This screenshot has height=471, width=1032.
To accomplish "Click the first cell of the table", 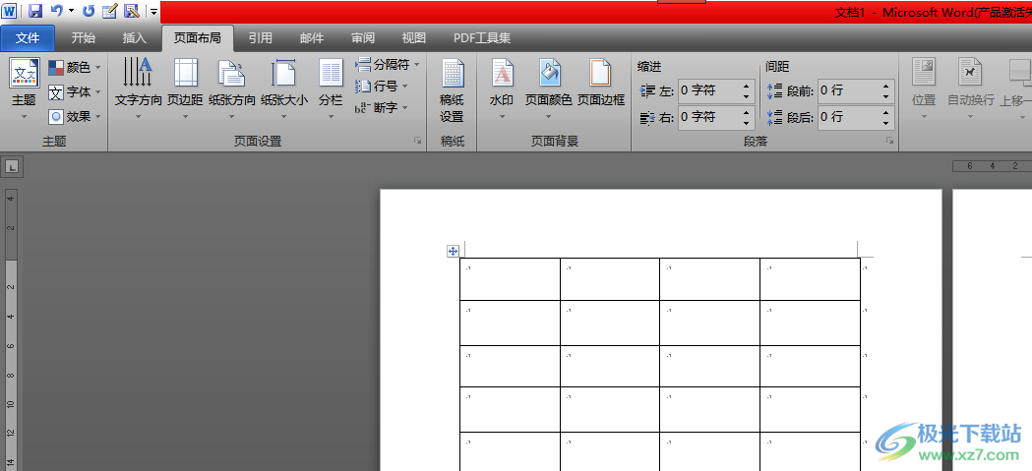I will (x=510, y=279).
